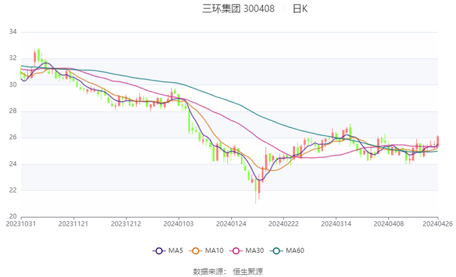456x277 pixels.
Task: Click the 20240103 date on x-axis
Action: pos(178,223)
